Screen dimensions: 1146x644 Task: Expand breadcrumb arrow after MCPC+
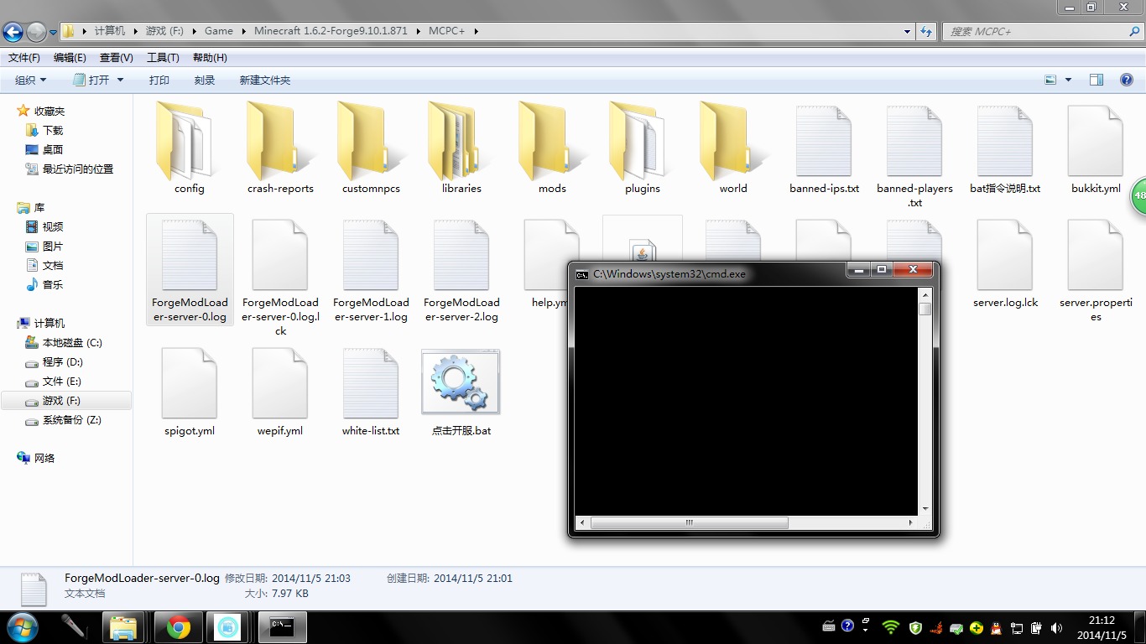pos(476,31)
